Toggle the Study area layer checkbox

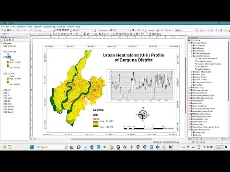[6, 52]
